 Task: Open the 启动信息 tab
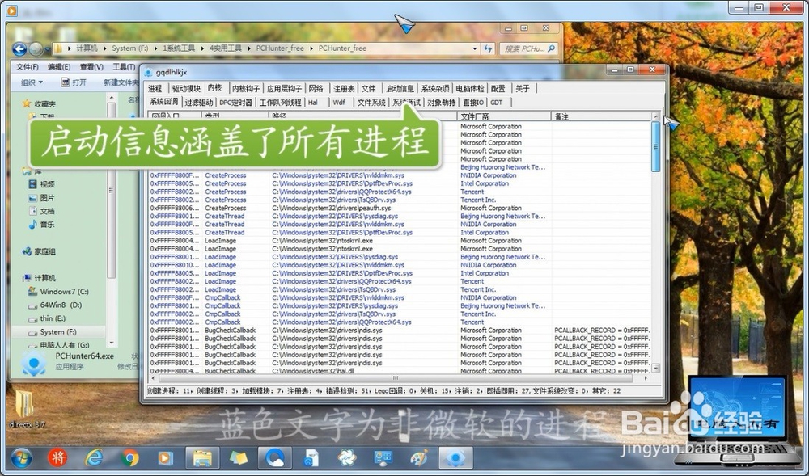click(x=400, y=89)
